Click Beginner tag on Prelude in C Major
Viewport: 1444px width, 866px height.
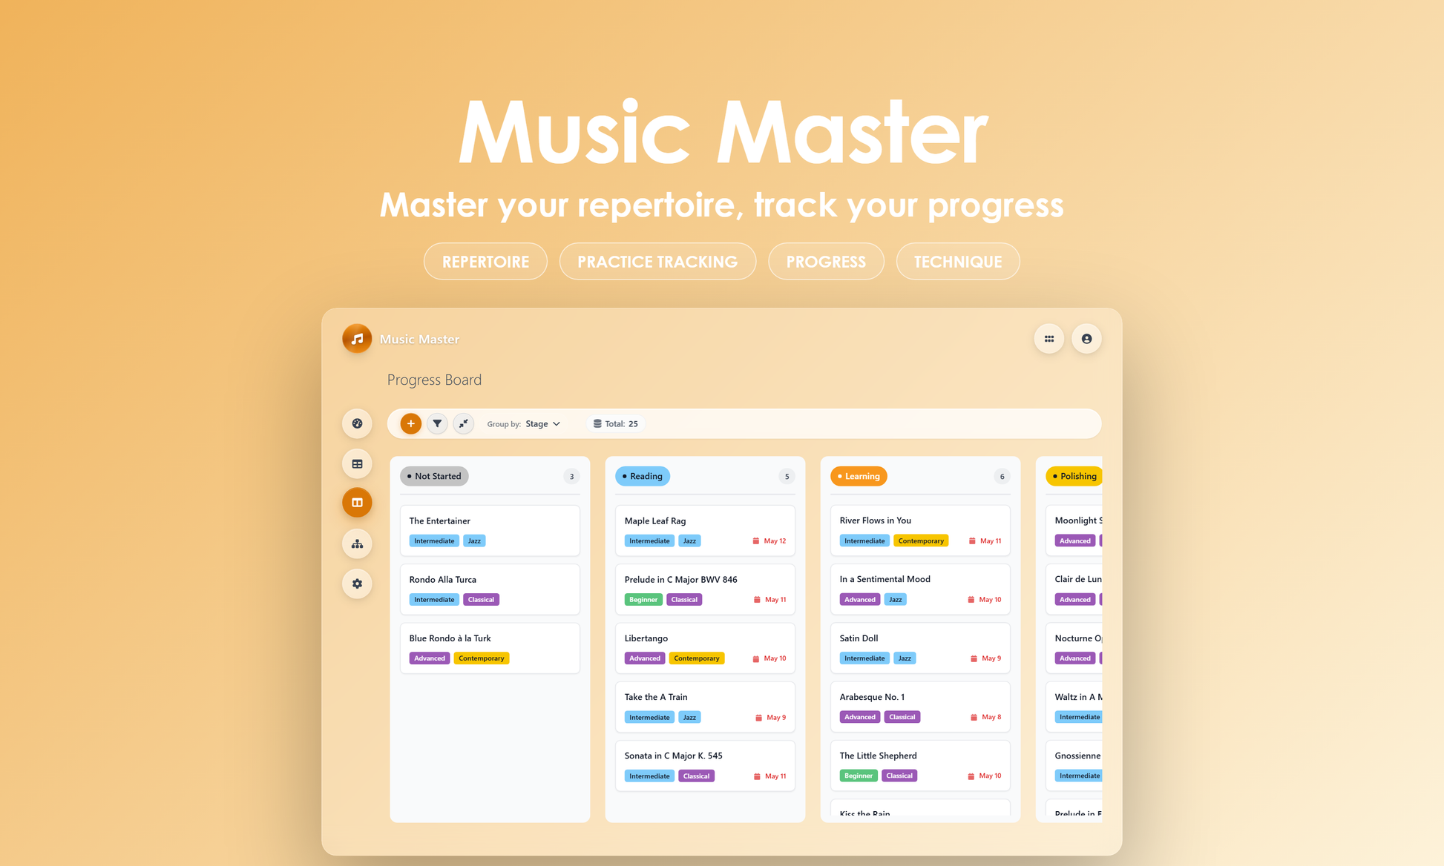643,600
